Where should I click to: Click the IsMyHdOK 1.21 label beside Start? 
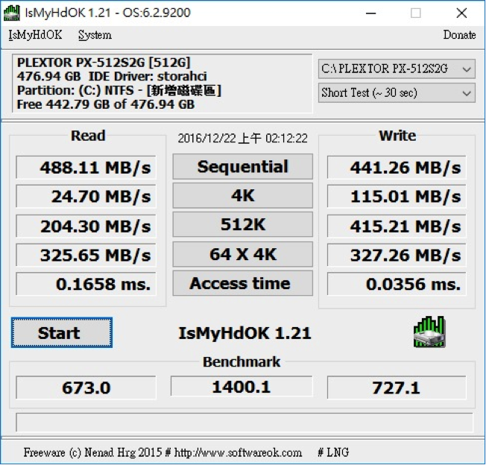pos(244,333)
